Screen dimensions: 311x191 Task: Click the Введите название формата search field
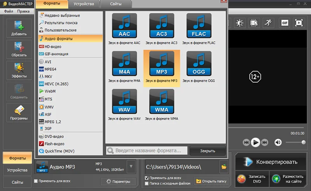[x=147, y=151]
